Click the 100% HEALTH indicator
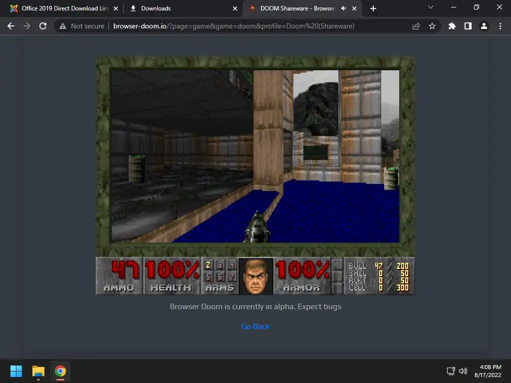 click(x=172, y=276)
